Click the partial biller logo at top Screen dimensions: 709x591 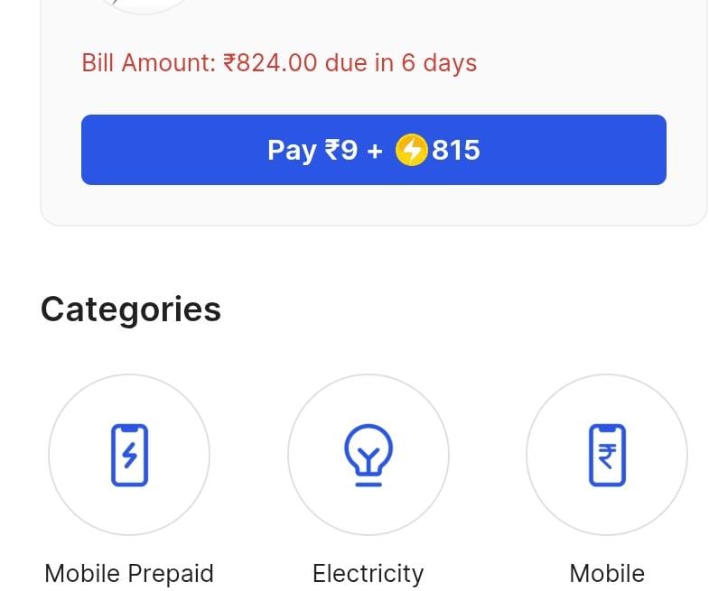(145, 5)
